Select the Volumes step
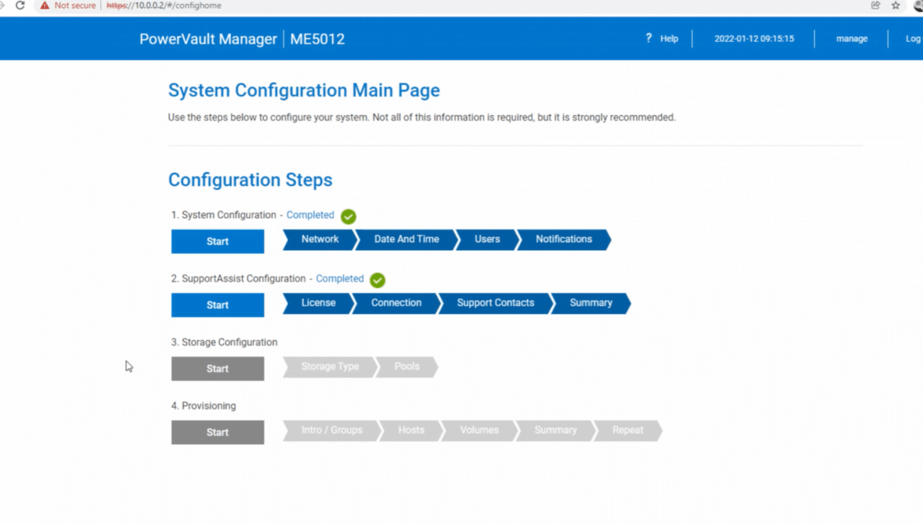The height and width of the screenshot is (523, 923). [479, 430]
